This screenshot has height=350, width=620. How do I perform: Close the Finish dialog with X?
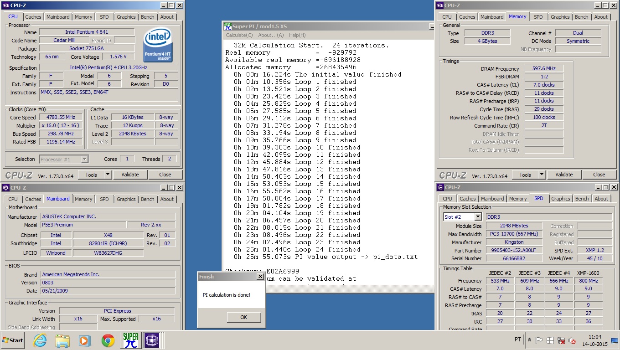(260, 277)
